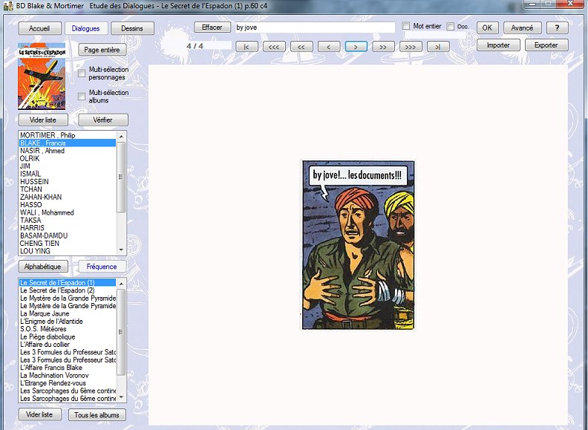Confirm search with the OK button

[487, 27]
